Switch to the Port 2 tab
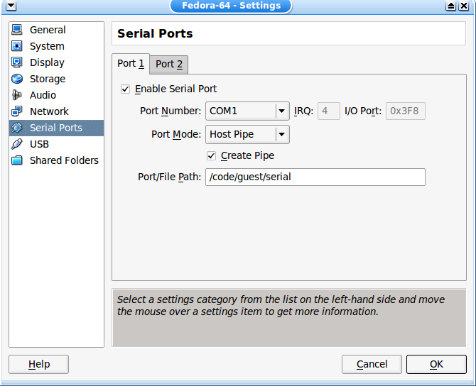476x386 pixels. click(169, 64)
